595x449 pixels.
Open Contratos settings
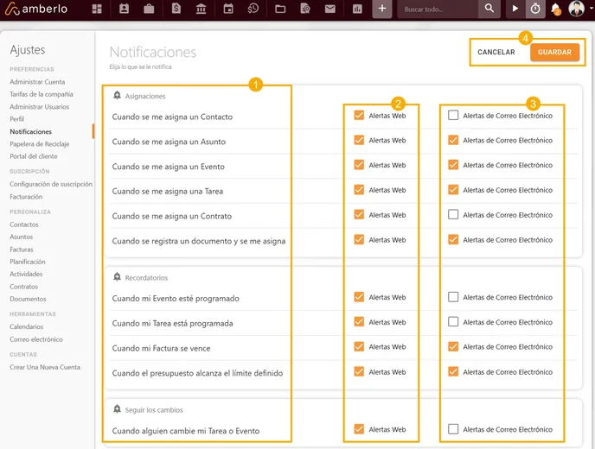(23, 287)
